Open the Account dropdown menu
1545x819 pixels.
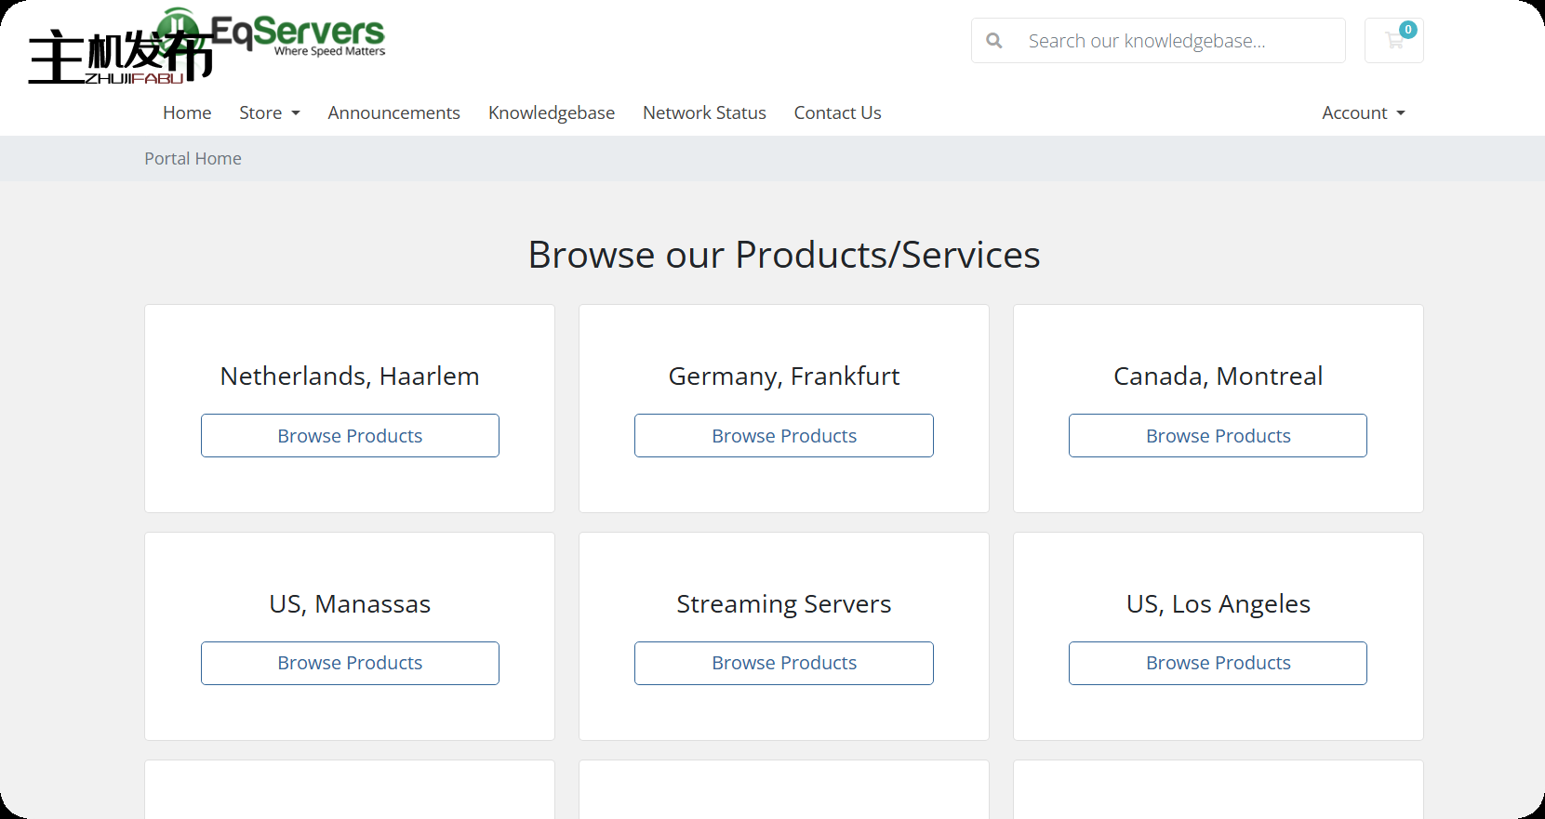point(1363,112)
